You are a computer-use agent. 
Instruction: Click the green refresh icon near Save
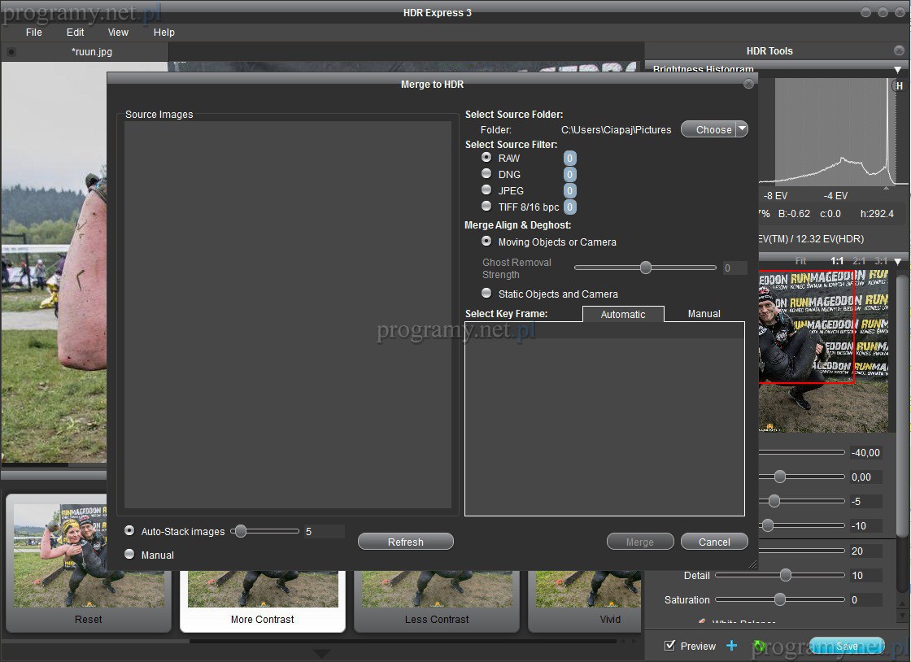pyautogui.click(x=759, y=646)
